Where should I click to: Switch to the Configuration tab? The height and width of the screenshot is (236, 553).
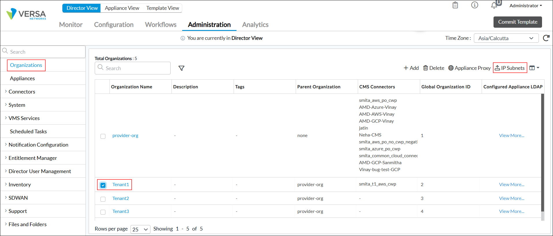pyautogui.click(x=114, y=25)
